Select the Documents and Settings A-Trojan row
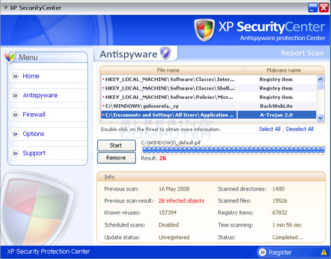This screenshot has width=331, height=259. tap(209, 115)
